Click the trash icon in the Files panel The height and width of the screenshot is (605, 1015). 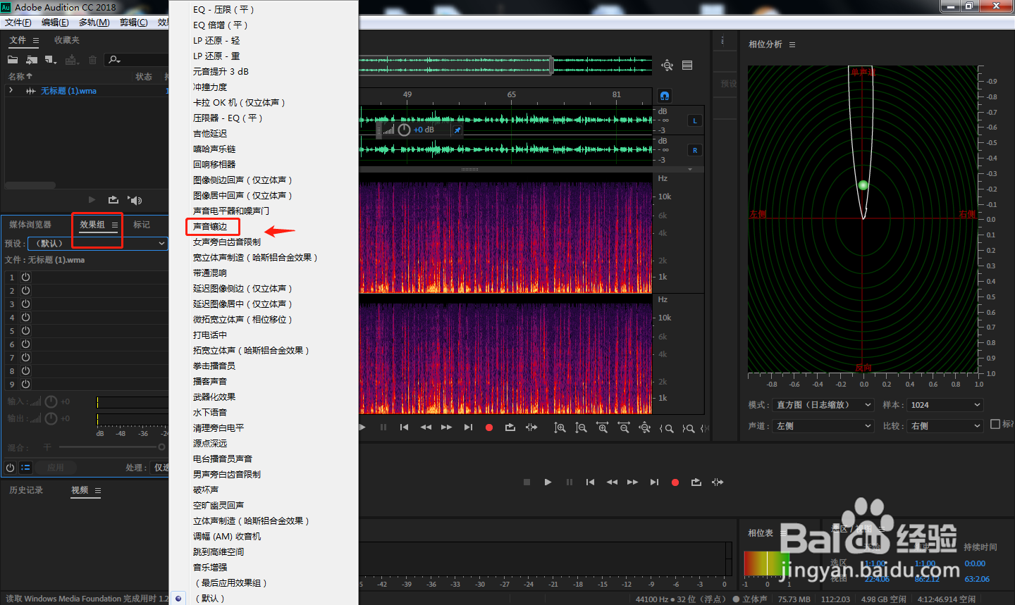point(92,60)
